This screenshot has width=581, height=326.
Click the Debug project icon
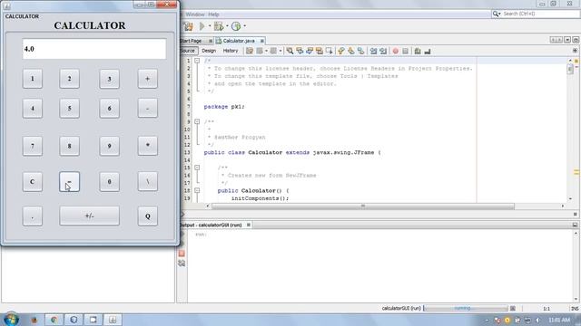pos(219,26)
